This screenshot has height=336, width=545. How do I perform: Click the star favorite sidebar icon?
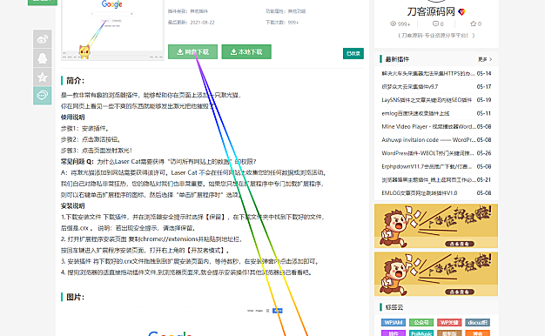[43, 77]
